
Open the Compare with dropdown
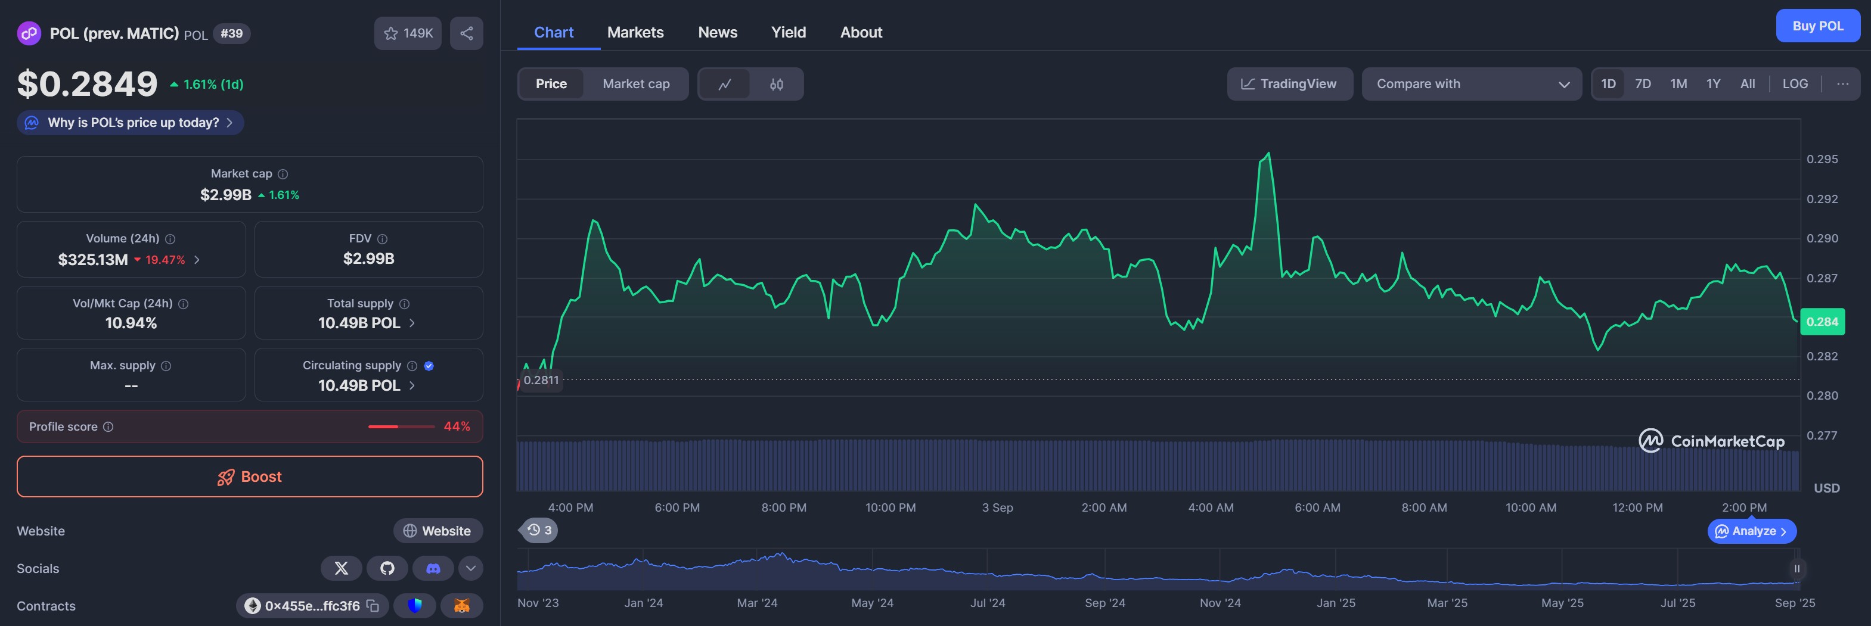click(x=1471, y=84)
